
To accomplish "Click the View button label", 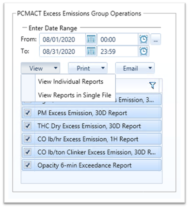I will pyautogui.click(x=36, y=68).
